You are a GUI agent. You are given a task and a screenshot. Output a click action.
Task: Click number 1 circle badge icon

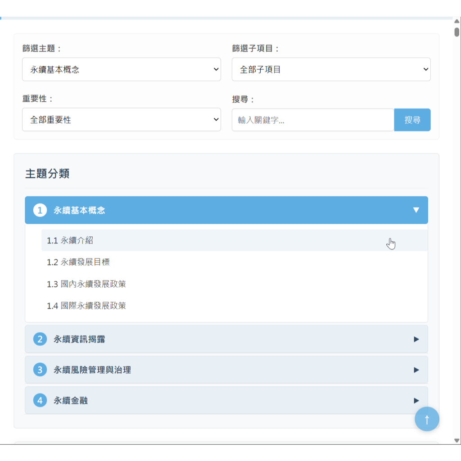click(40, 210)
